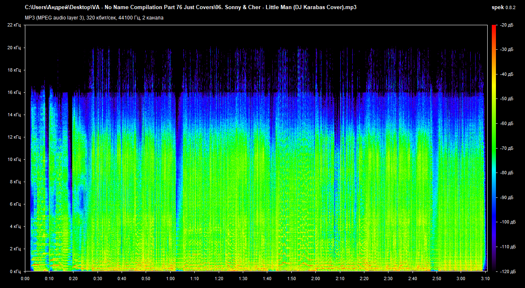Select the 0 кГц frequency label

[16, 271]
